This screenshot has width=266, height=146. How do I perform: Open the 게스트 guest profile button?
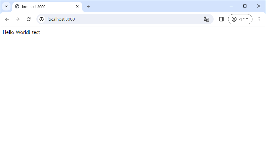[x=240, y=19]
